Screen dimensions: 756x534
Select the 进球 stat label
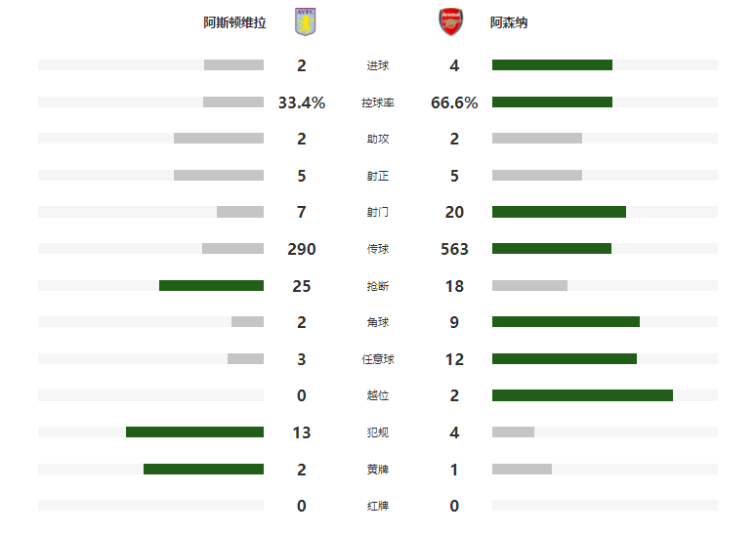coord(378,65)
